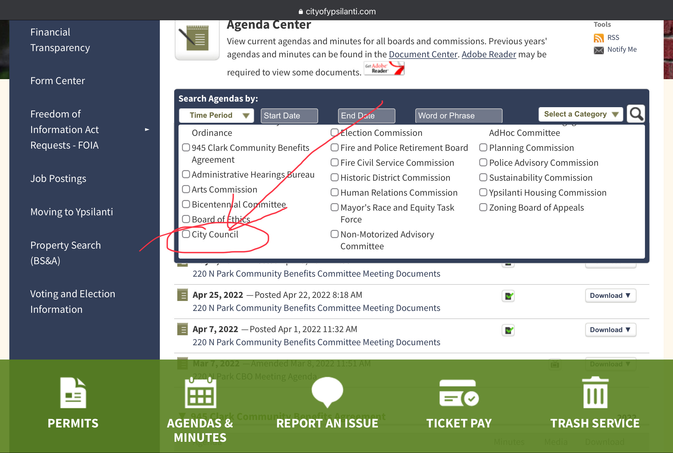Open the Time Period dropdown
The width and height of the screenshot is (673, 453).
(216, 116)
